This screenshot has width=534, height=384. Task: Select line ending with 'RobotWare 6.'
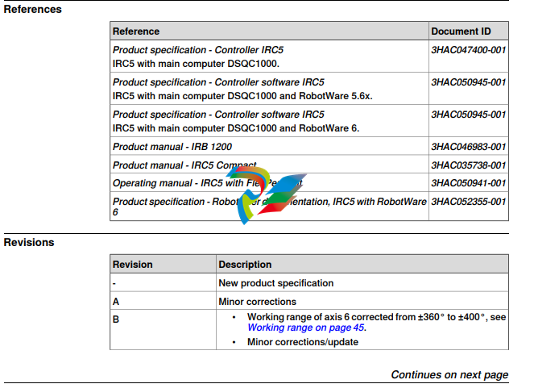[x=236, y=128]
